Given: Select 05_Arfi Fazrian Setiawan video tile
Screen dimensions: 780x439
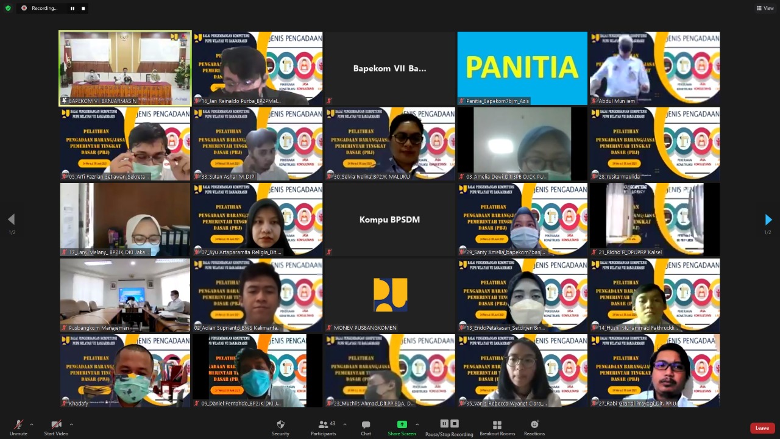Looking at the screenshot, I should (125, 144).
